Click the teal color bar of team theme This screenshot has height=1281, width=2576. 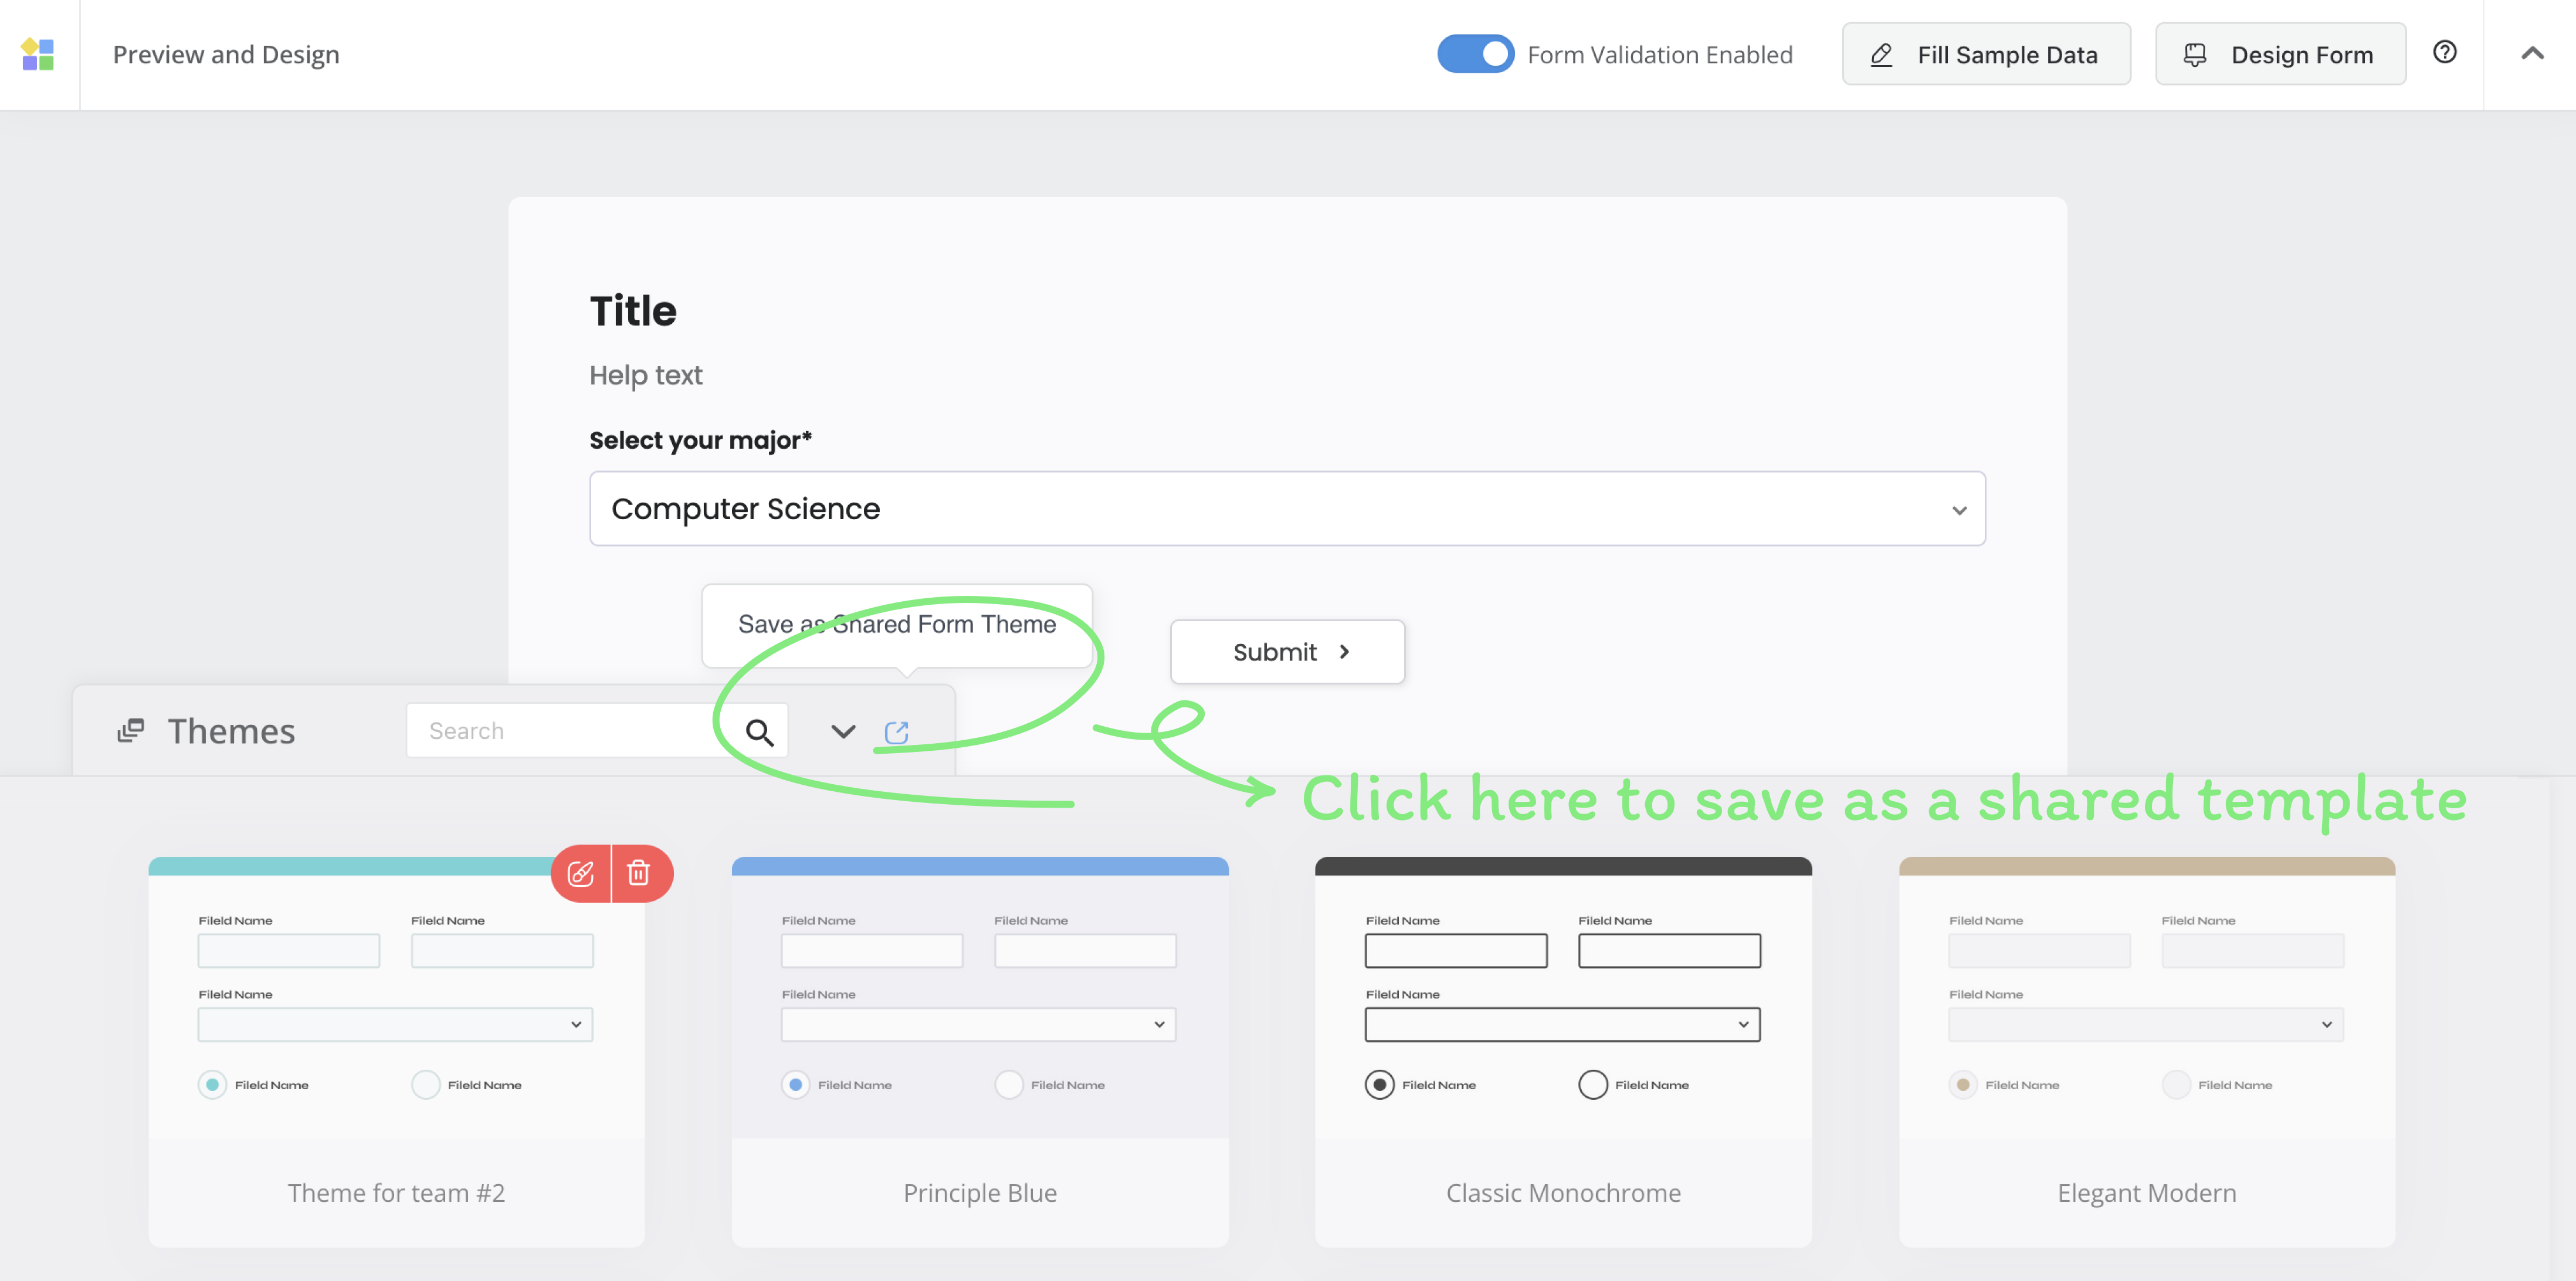click(350, 866)
